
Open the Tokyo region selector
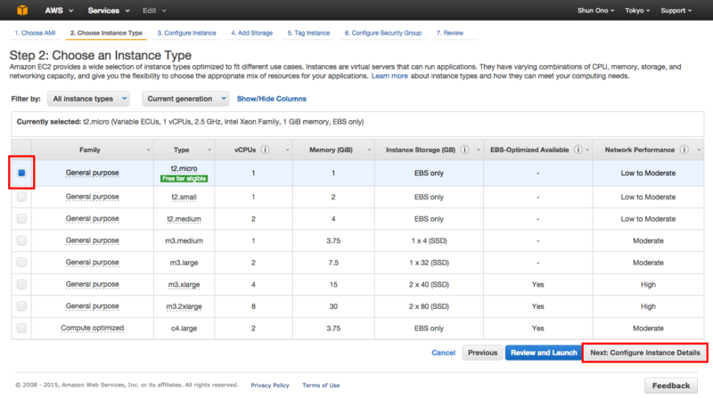point(637,10)
